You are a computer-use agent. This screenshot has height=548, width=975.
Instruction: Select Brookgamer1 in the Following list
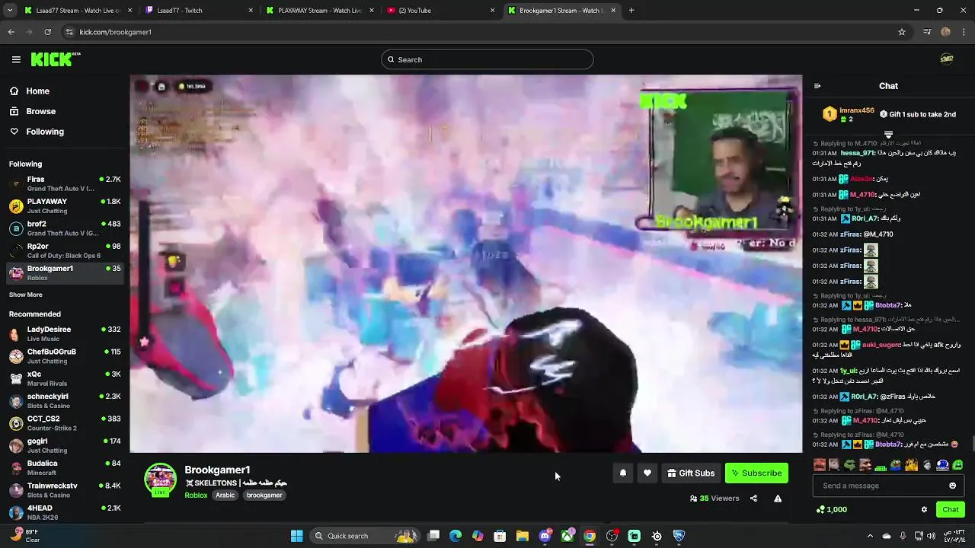[x=64, y=272]
